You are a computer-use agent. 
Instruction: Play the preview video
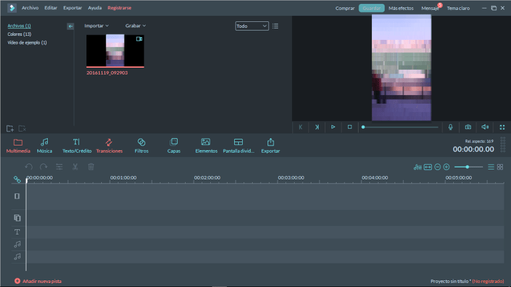333,128
